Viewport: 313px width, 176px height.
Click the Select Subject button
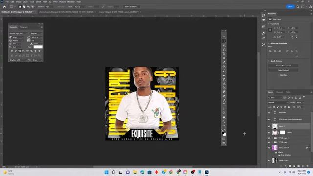283,70
